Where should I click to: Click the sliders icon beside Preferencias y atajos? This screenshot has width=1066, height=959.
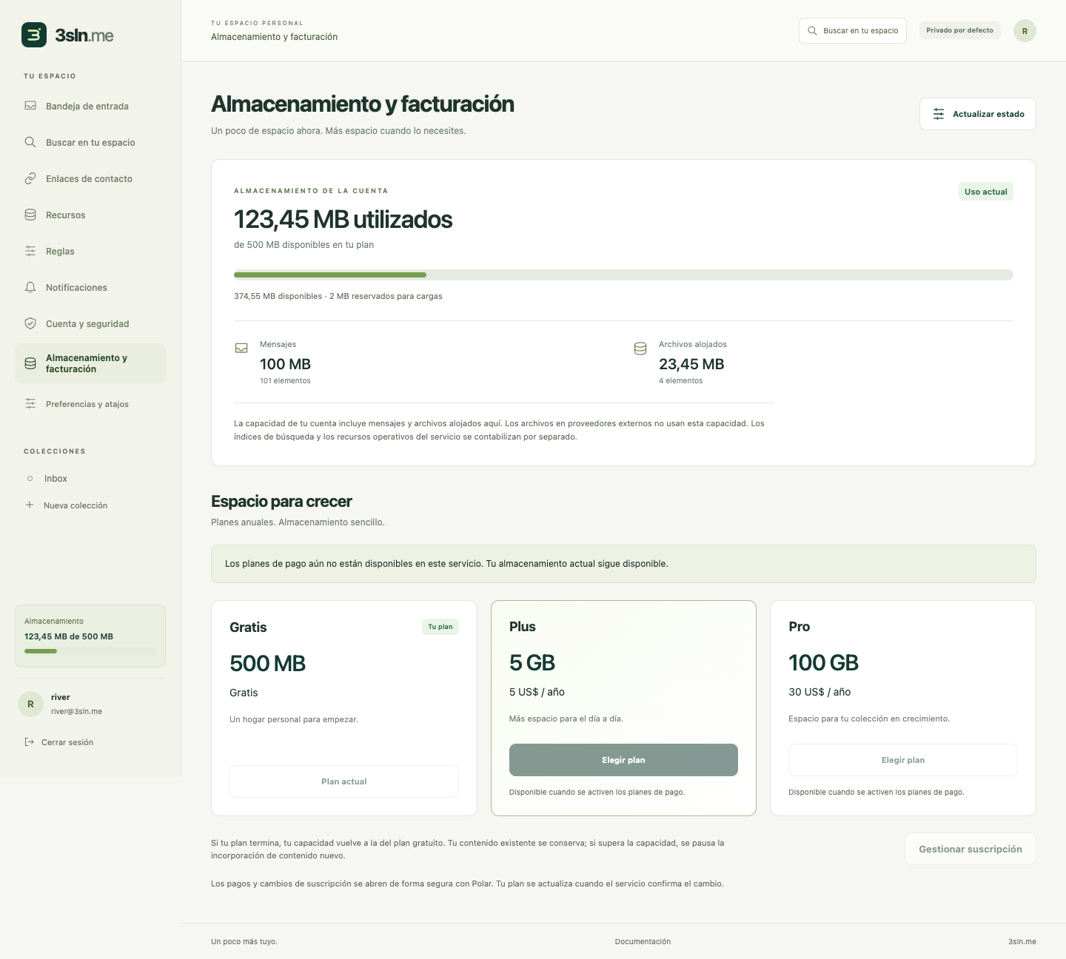30,403
